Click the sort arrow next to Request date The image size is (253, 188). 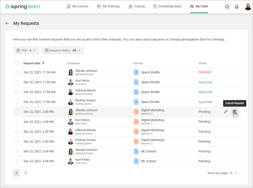pyautogui.click(x=43, y=63)
